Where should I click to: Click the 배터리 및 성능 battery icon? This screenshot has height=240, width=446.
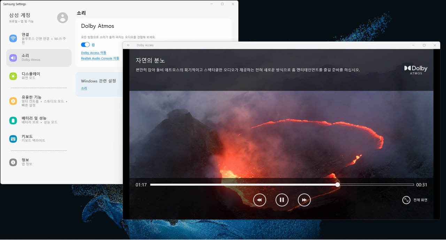coord(13,121)
